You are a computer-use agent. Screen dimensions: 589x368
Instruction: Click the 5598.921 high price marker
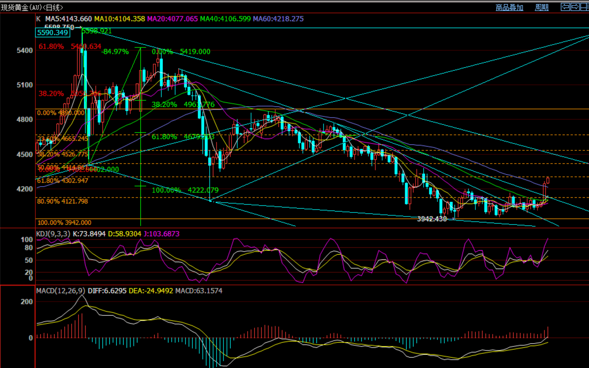point(97,31)
